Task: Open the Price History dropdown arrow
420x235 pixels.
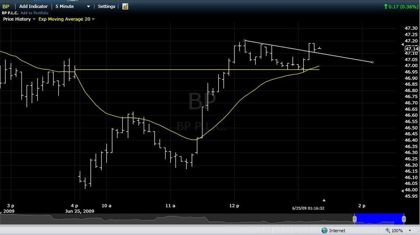Action: click(x=34, y=19)
